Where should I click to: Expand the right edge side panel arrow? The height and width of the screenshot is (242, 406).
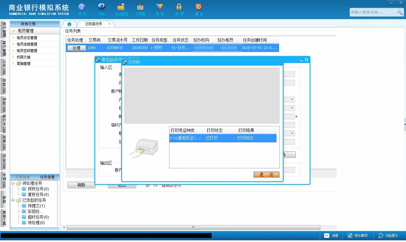(x=405, y=124)
